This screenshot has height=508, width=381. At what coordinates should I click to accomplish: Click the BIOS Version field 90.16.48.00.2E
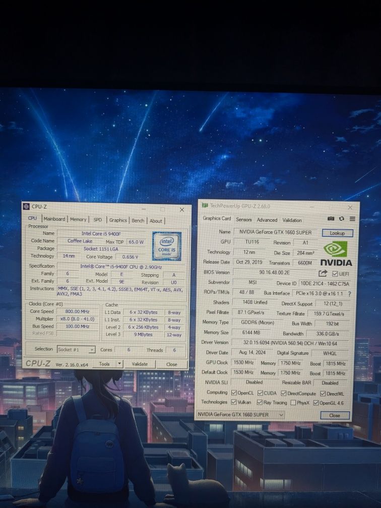pyautogui.click(x=274, y=273)
